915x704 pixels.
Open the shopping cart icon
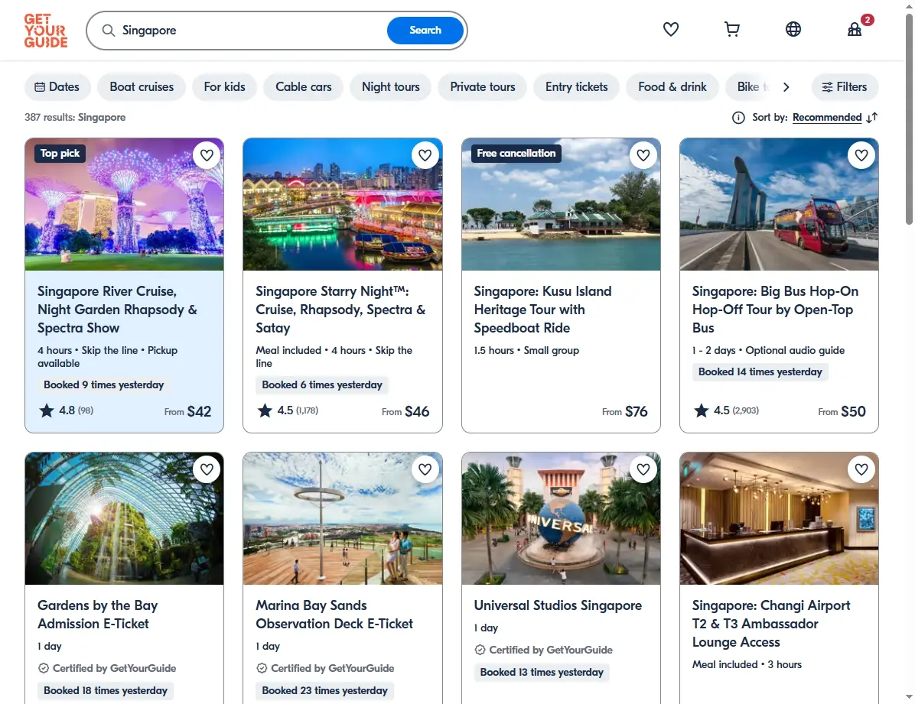click(x=731, y=29)
